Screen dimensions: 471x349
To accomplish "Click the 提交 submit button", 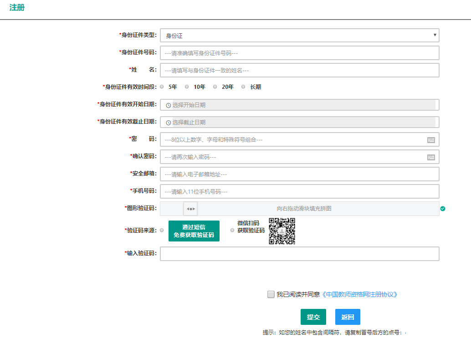I will (x=313, y=317).
